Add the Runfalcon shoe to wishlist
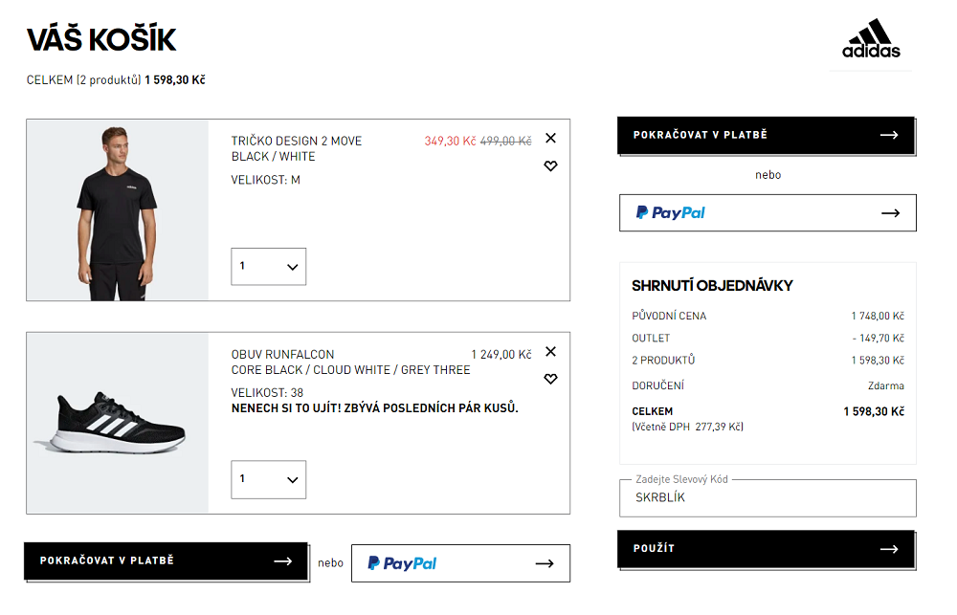Viewport: 957px width, 615px height. pyautogui.click(x=550, y=379)
